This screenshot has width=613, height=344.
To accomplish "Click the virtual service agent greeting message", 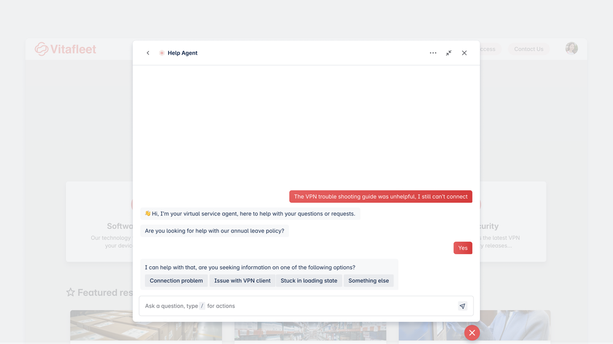I will [x=250, y=214].
